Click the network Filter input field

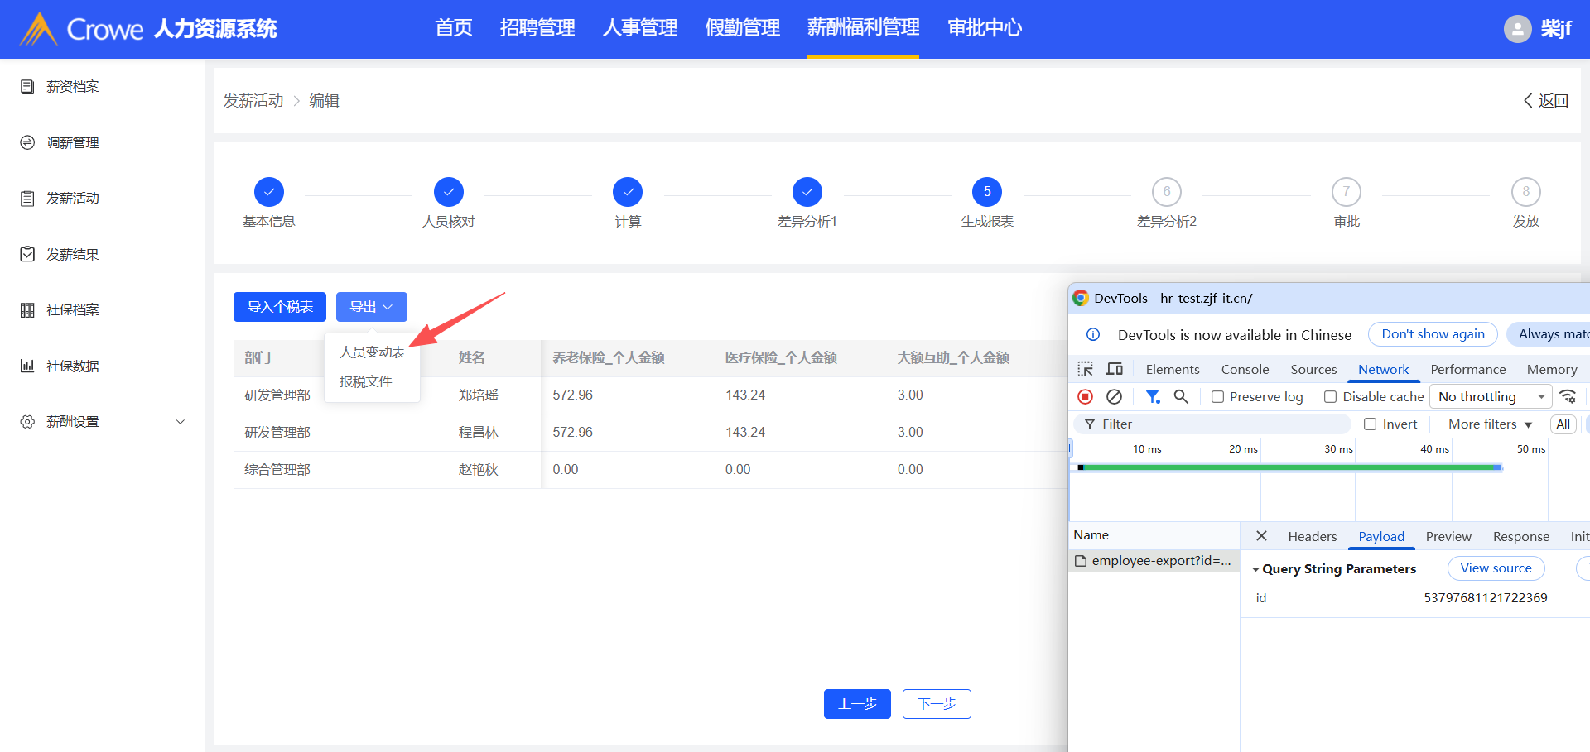coord(1217,424)
